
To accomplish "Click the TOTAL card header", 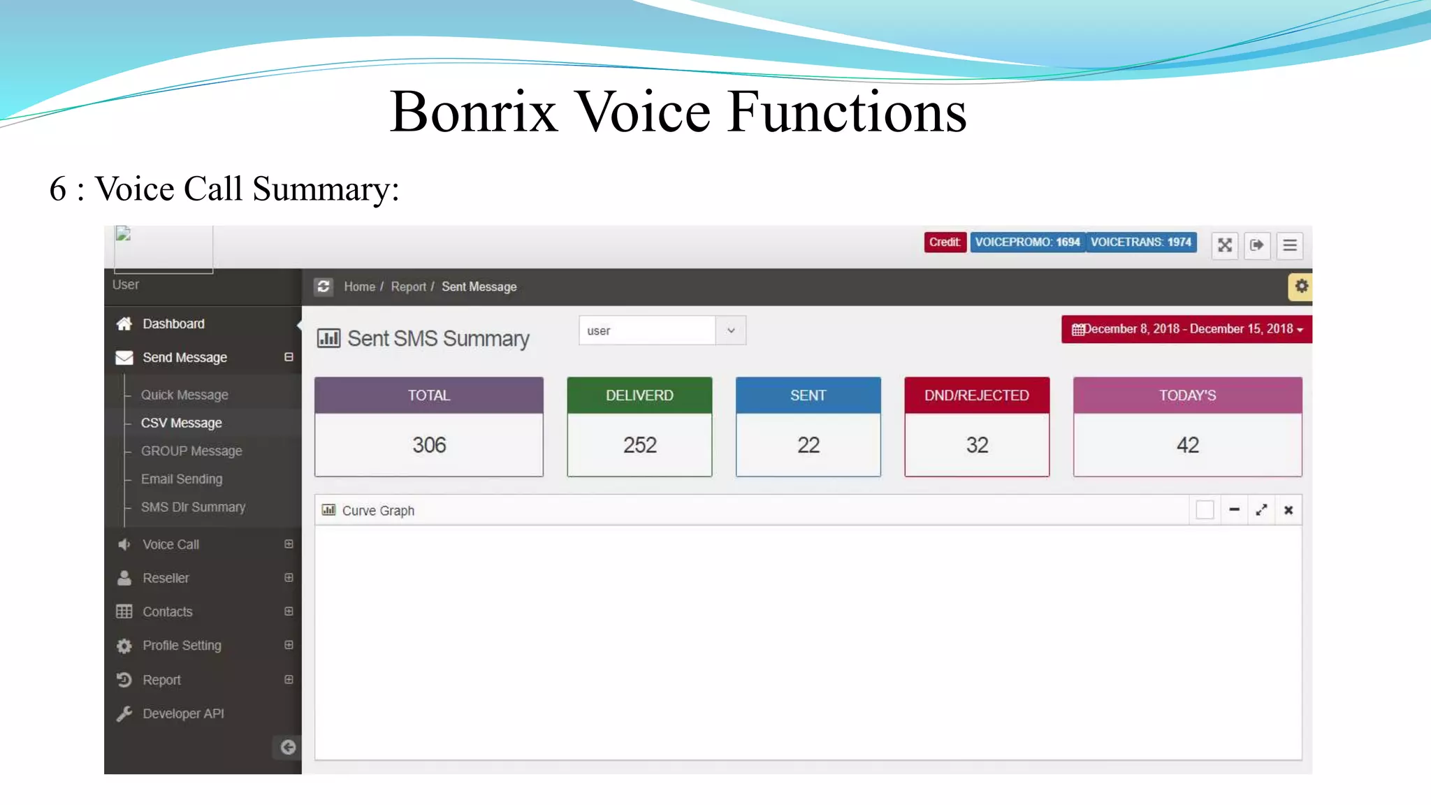I will (x=429, y=396).
